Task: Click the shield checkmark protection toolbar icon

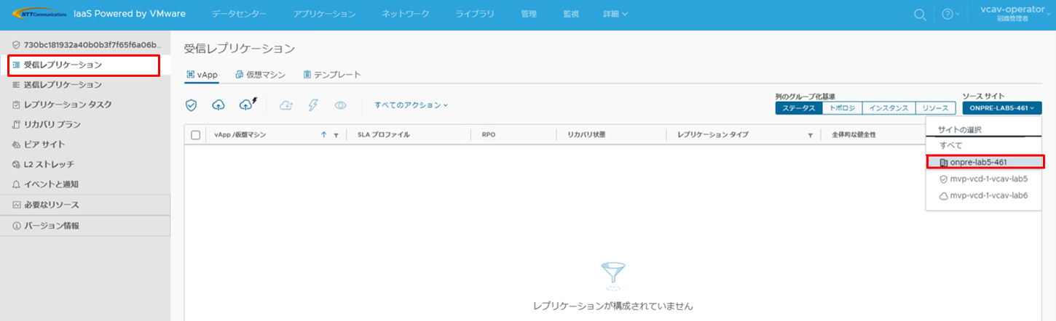Action: [x=192, y=105]
